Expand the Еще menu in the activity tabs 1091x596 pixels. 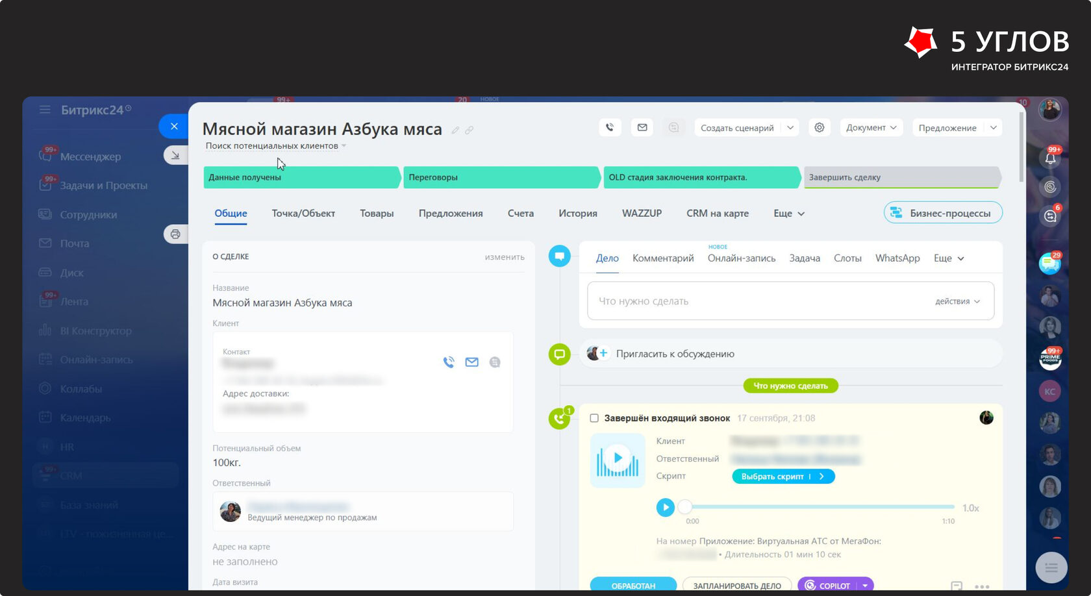pos(949,258)
